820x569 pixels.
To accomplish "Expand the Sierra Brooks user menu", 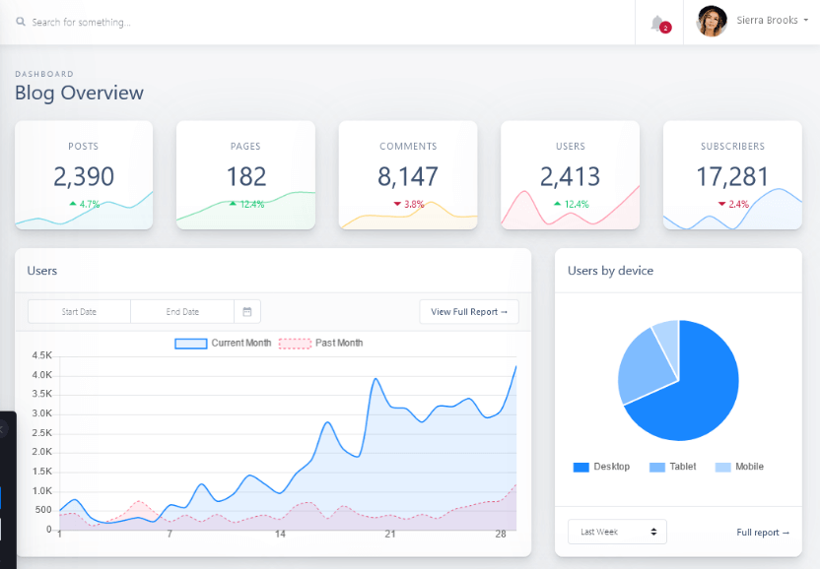I will coord(773,21).
